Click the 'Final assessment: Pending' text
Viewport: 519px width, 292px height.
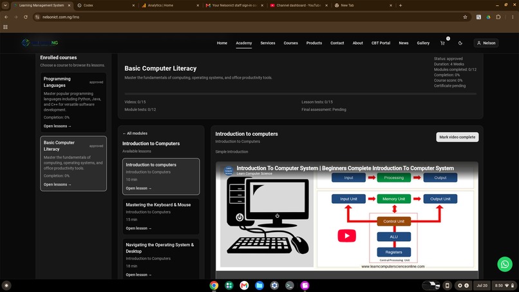coord(324,110)
